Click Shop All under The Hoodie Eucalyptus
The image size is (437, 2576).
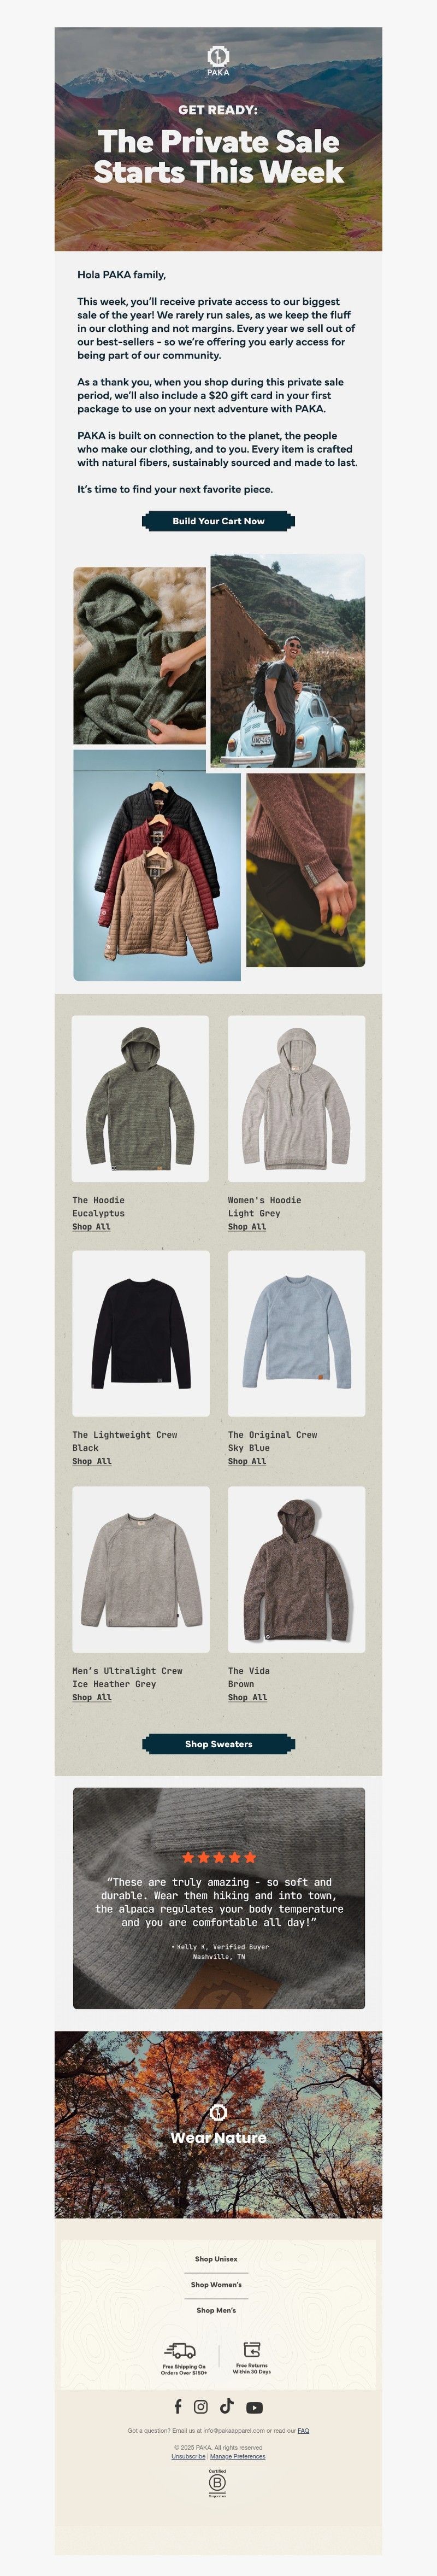pyautogui.click(x=91, y=1227)
